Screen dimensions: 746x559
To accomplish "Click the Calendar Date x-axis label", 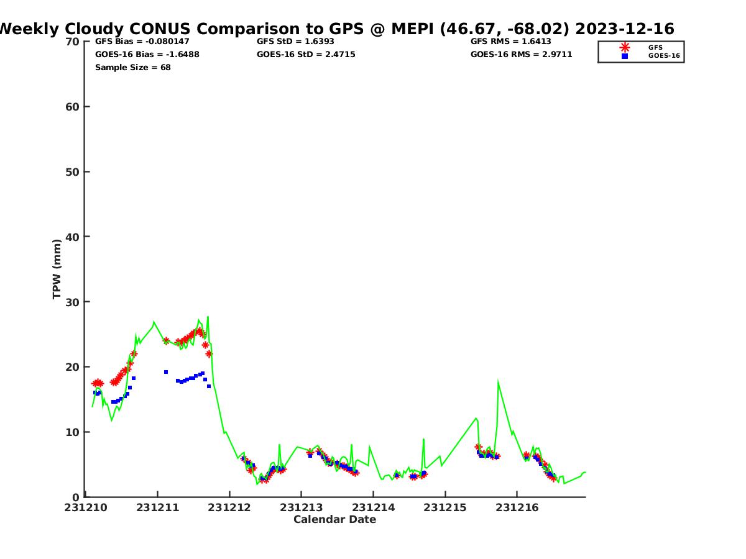I will [x=334, y=520].
